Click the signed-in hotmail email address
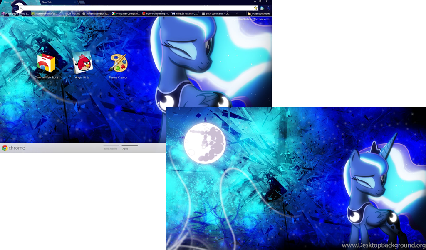This screenshot has width=426, height=250. click(250, 19)
